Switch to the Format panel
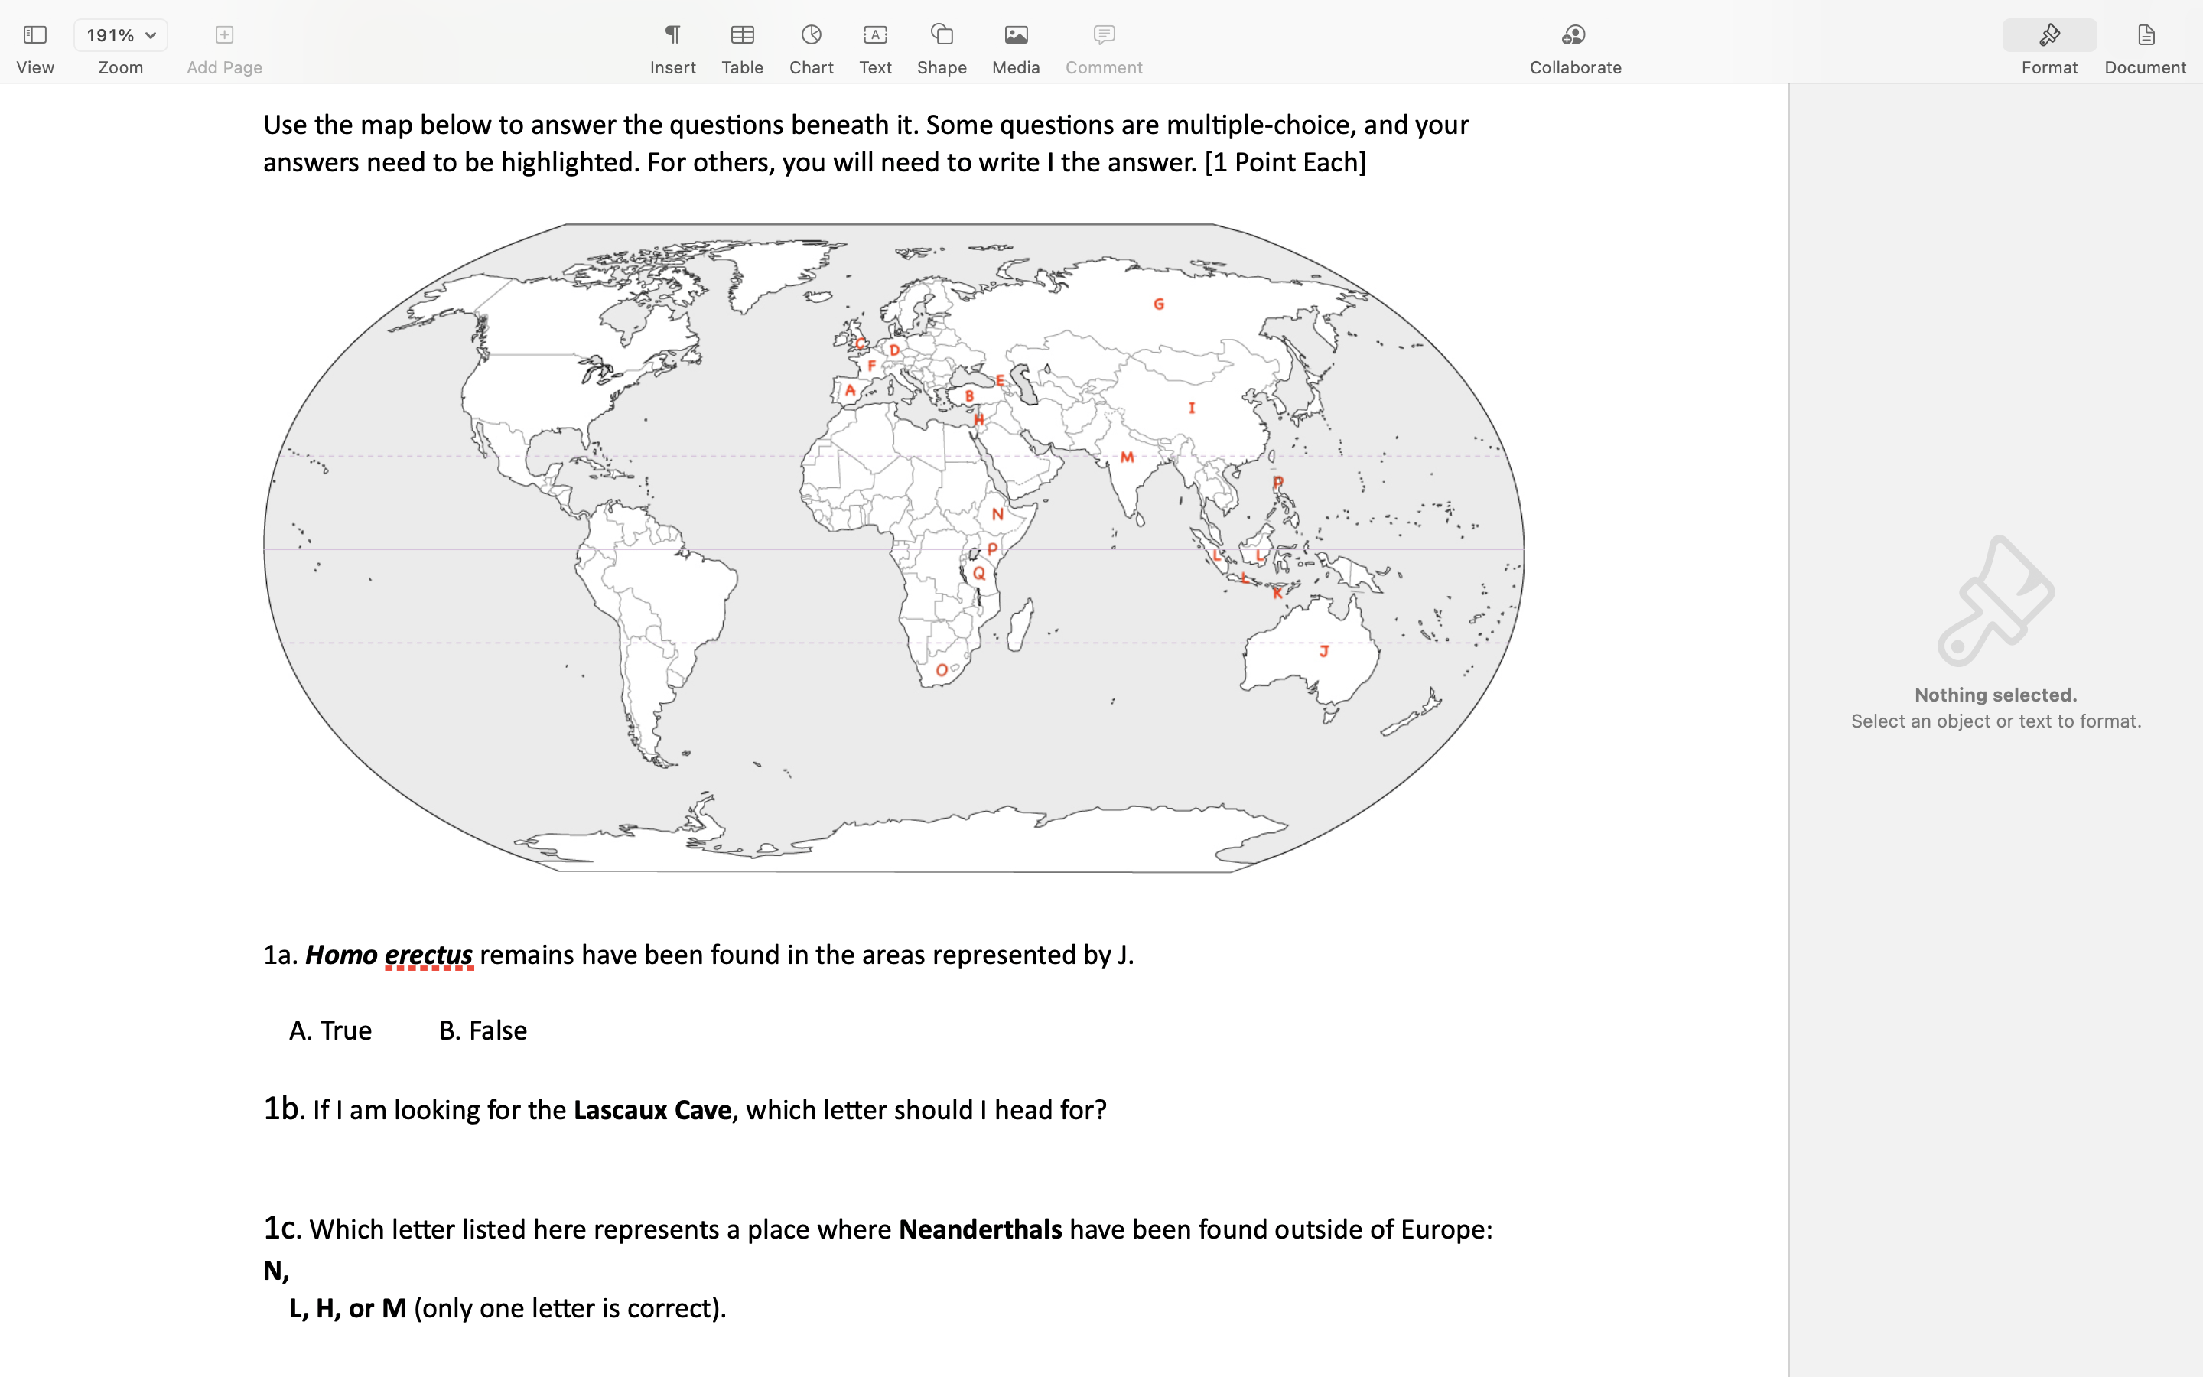The image size is (2203, 1377). [2048, 34]
